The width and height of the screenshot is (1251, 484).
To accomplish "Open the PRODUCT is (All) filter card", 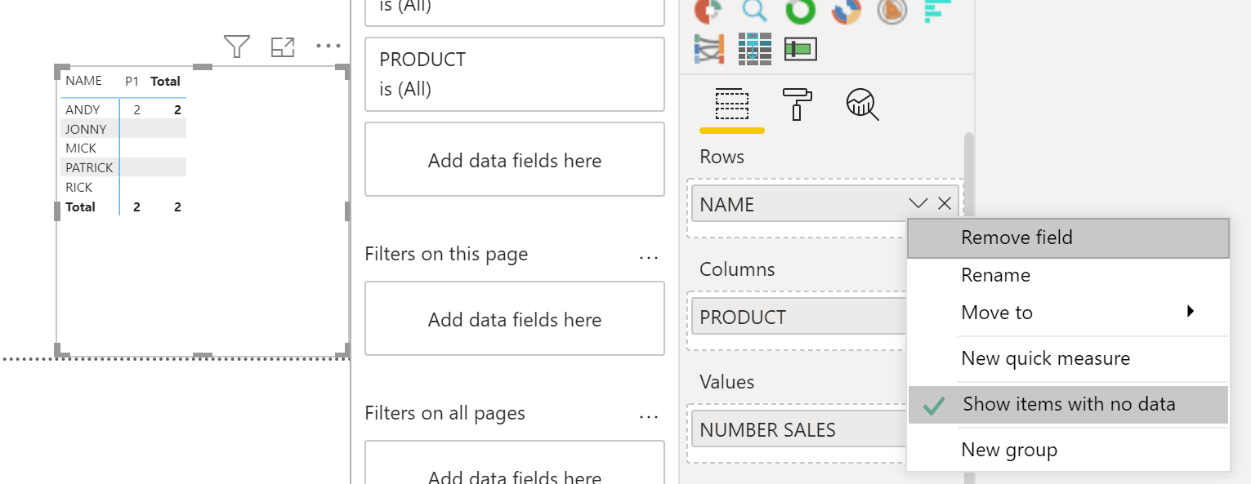I will point(515,74).
